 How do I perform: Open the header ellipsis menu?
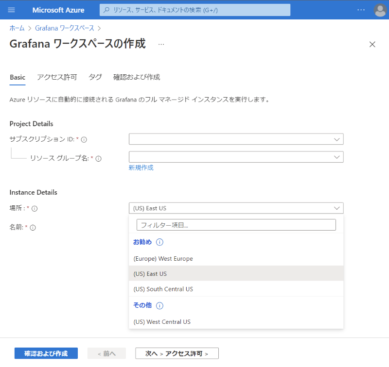click(361, 10)
